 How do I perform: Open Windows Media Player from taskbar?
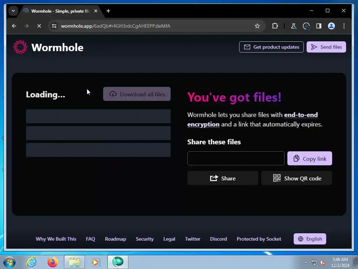(95, 262)
